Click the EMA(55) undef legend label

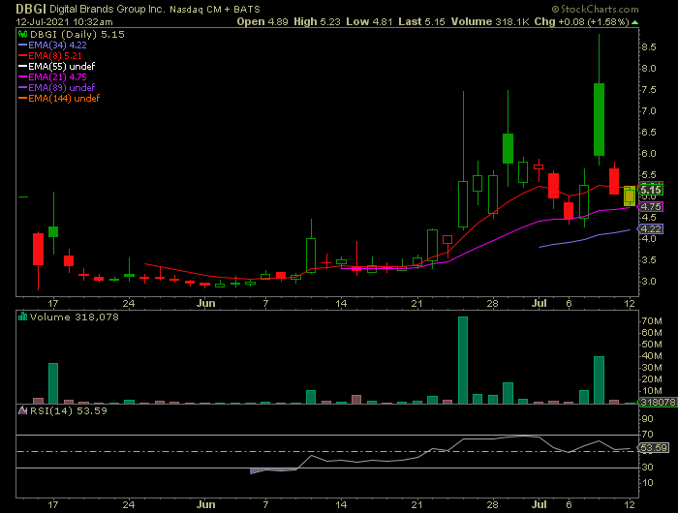[x=62, y=66]
